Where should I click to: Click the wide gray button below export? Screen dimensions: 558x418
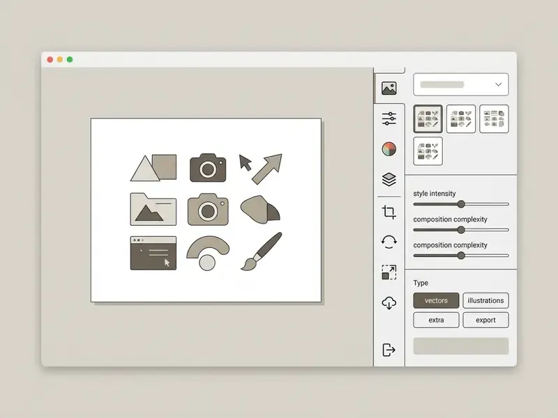point(461,346)
